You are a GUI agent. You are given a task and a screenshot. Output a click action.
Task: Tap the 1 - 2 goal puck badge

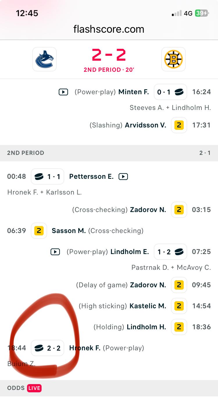170,252
